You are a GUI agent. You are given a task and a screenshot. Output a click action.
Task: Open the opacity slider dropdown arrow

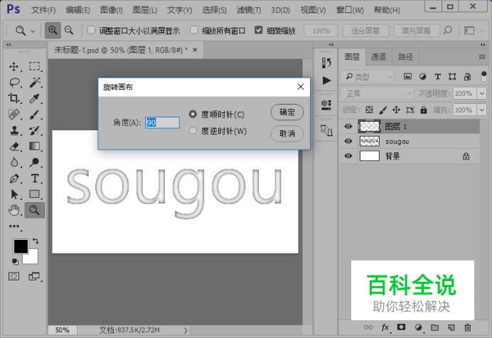[481, 94]
